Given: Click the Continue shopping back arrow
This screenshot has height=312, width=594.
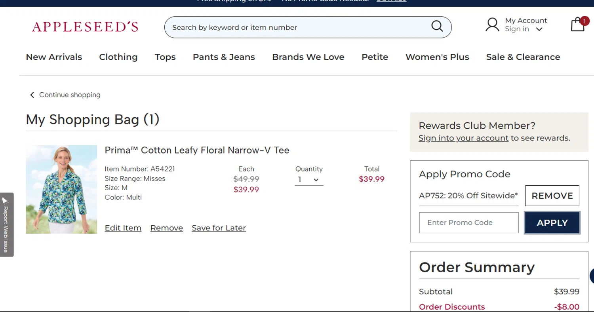Looking at the screenshot, I should coord(32,95).
